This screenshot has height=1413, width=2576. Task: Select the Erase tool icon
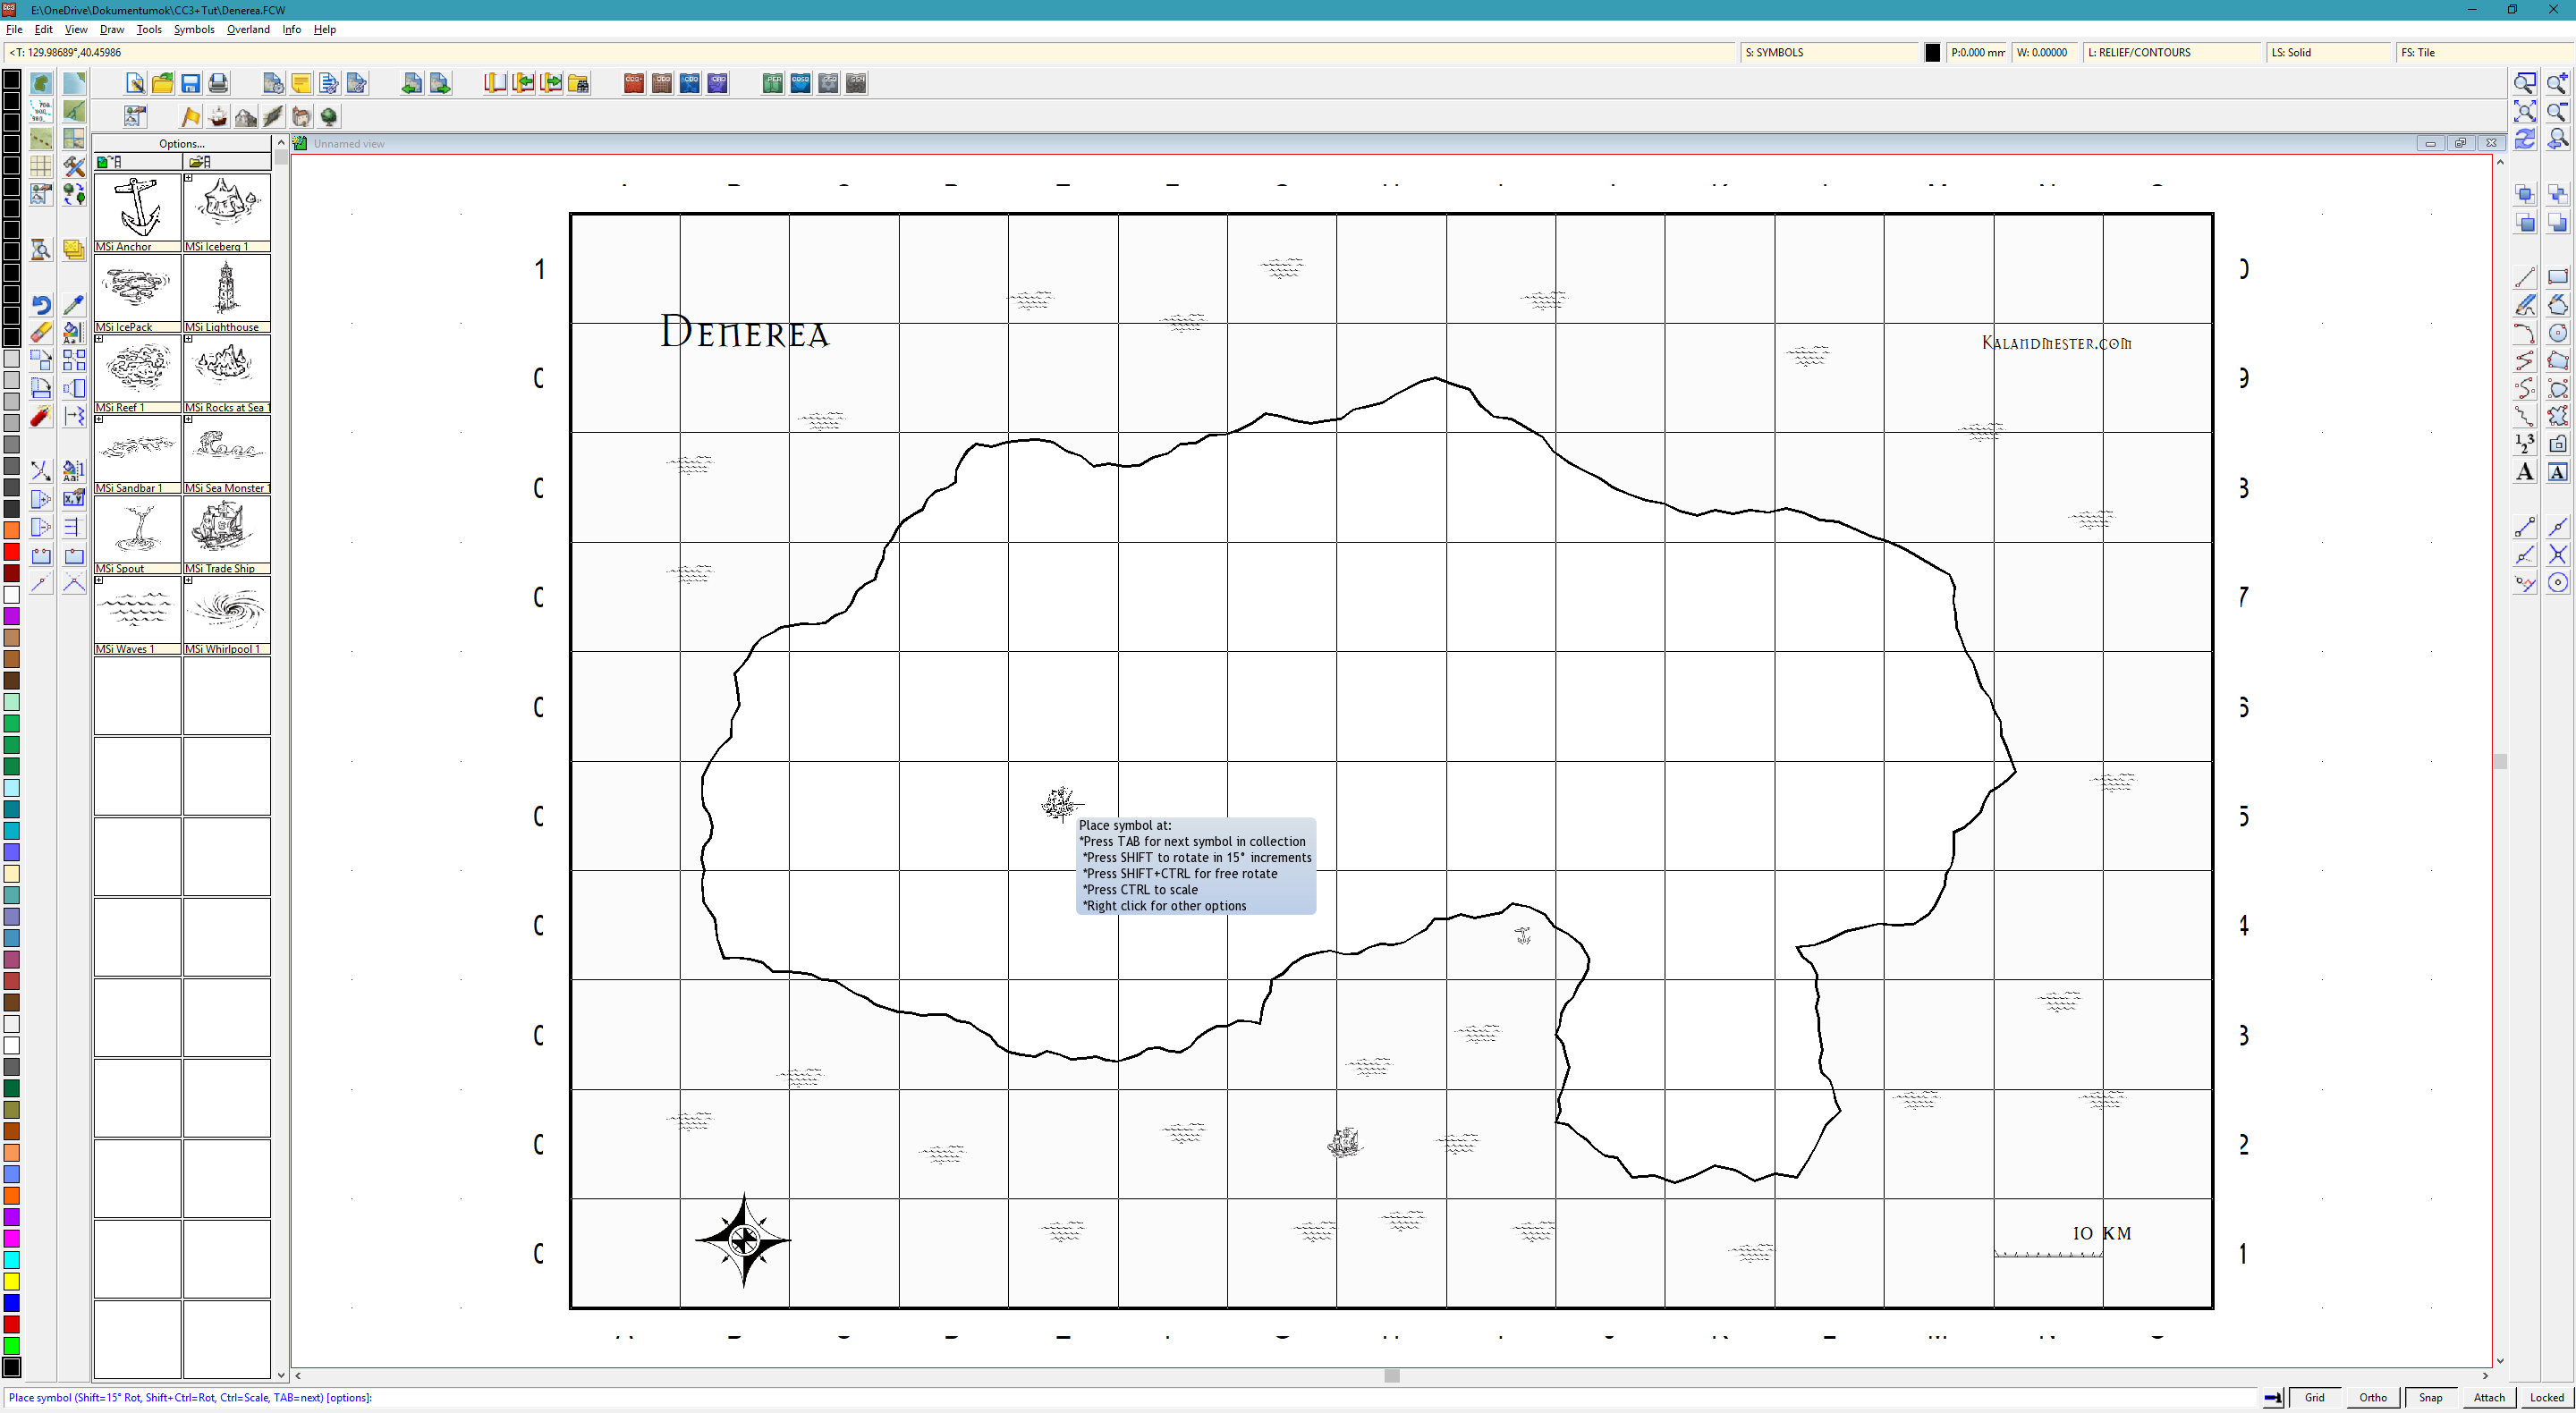pyautogui.click(x=41, y=333)
